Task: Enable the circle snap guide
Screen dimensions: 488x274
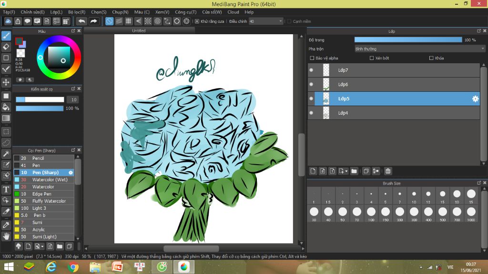Action: (157, 21)
